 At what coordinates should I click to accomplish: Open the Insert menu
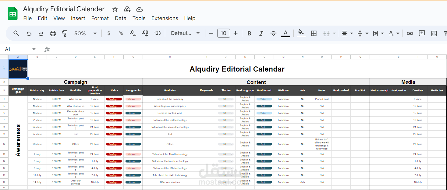pyautogui.click(x=78, y=18)
